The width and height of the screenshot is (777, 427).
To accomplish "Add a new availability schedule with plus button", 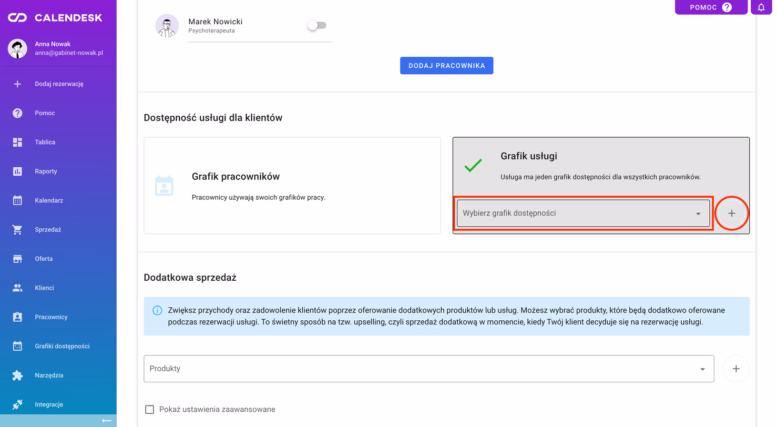I will tap(732, 213).
